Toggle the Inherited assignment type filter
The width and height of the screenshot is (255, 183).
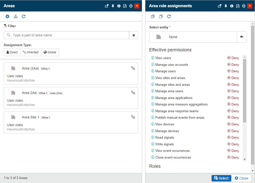point(30,52)
